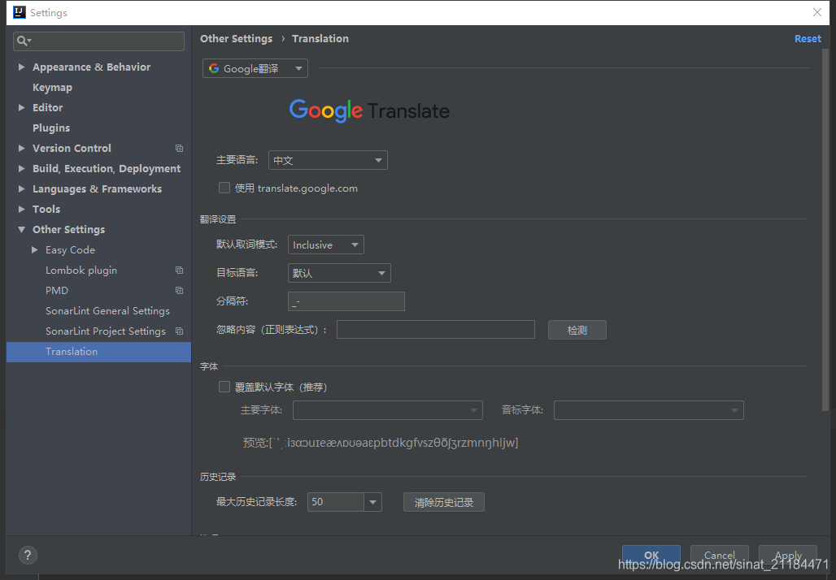The height and width of the screenshot is (580, 836).
Task: Click the 50 history length value field
Action: [336, 502]
